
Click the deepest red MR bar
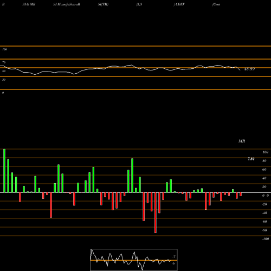coord(156,212)
